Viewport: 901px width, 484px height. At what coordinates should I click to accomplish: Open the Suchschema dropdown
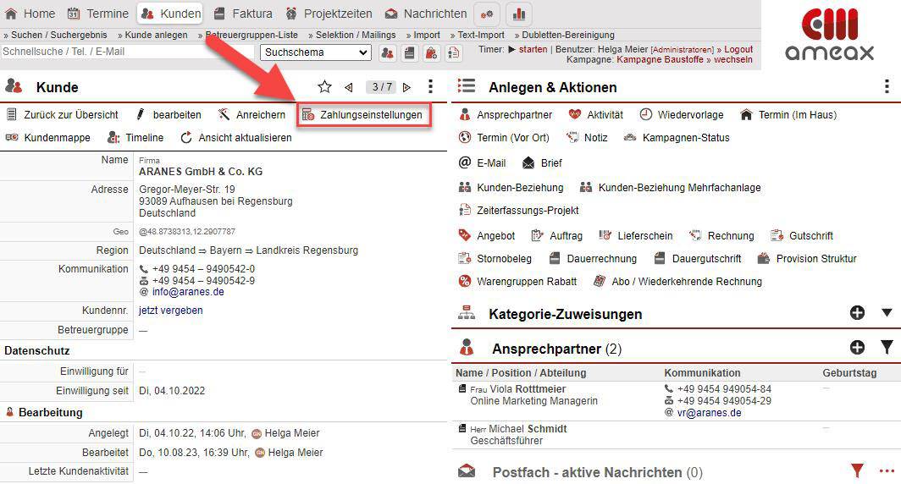point(316,52)
